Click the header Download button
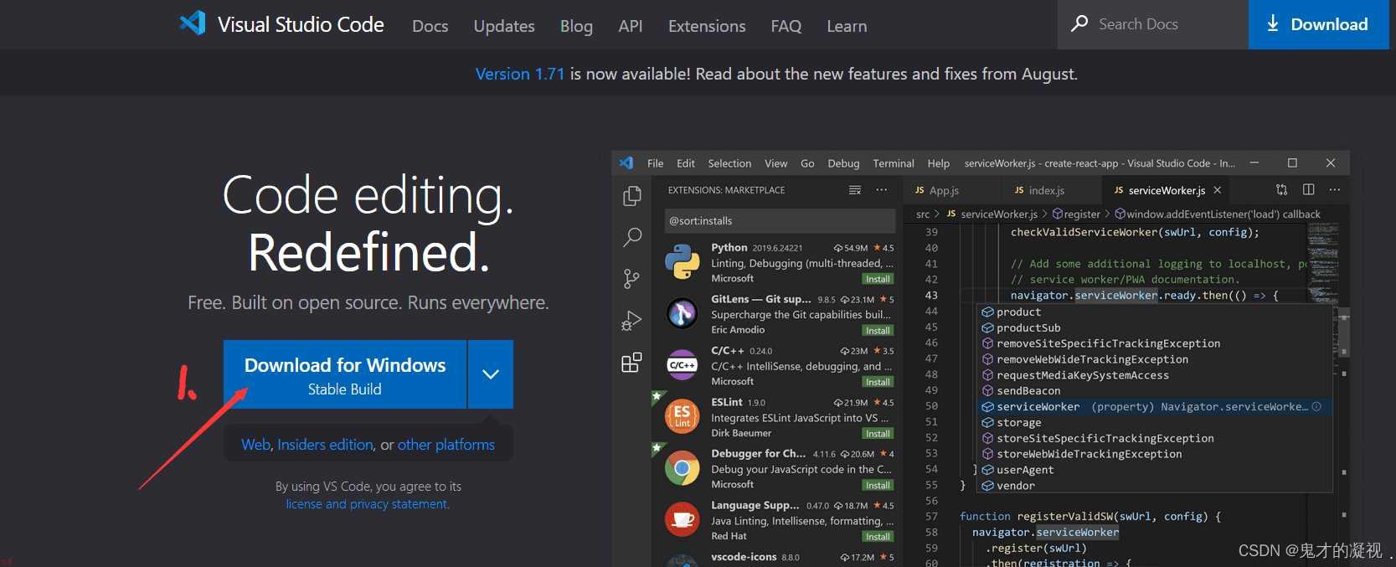The width and height of the screenshot is (1396, 567). pyautogui.click(x=1318, y=24)
